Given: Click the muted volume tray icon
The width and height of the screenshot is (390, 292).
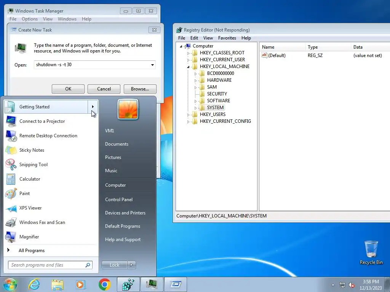Looking at the screenshot, I should point(352,285).
